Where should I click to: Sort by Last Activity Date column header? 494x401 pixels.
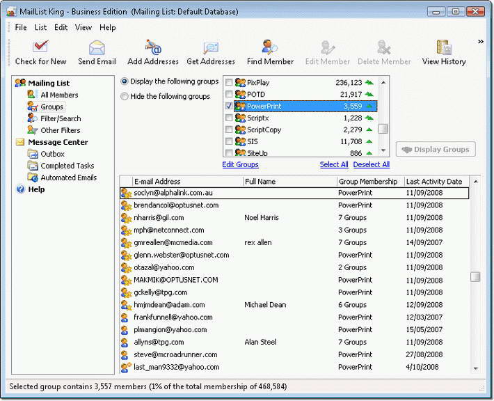tap(433, 182)
